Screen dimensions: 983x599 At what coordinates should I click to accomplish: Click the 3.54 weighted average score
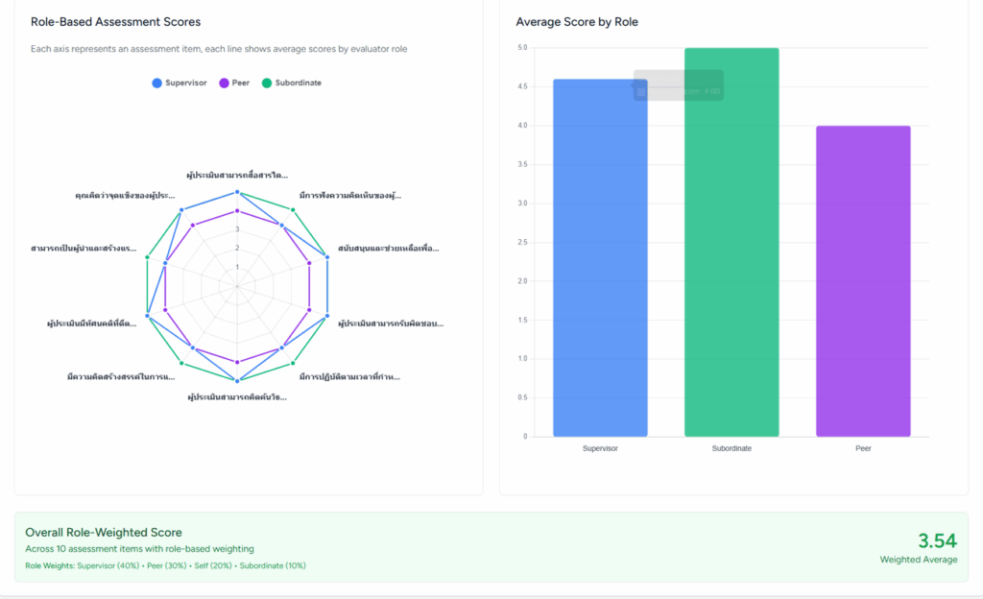click(937, 541)
